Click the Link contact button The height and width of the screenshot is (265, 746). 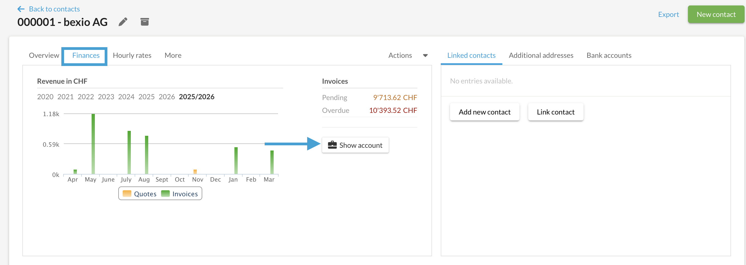pyautogui.click(x=555, y=112)
